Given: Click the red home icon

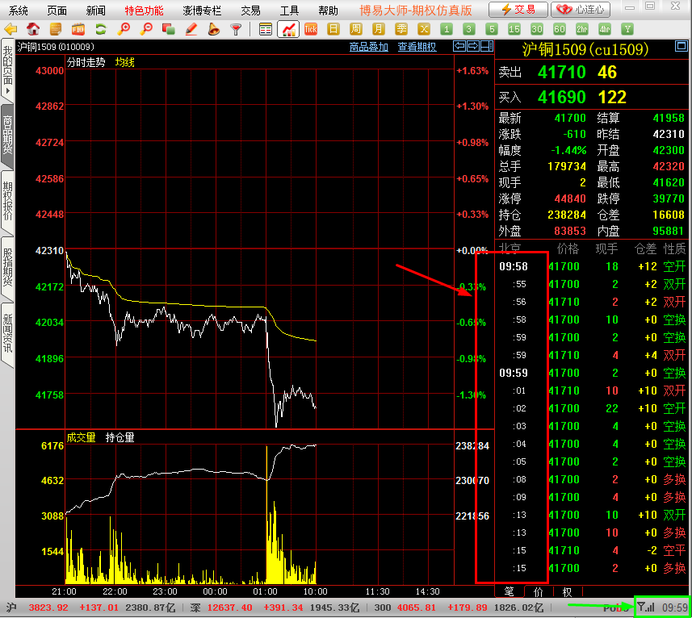Looking at the screenshot, I should click(x=34, y=29).
